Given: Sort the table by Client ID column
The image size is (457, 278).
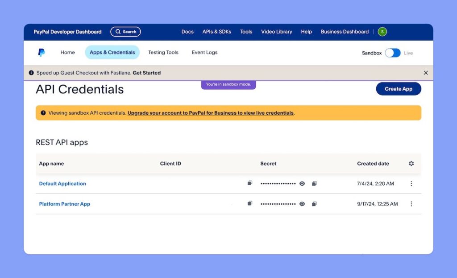Looking at the screenshot, I should click(x=170, y=164).
